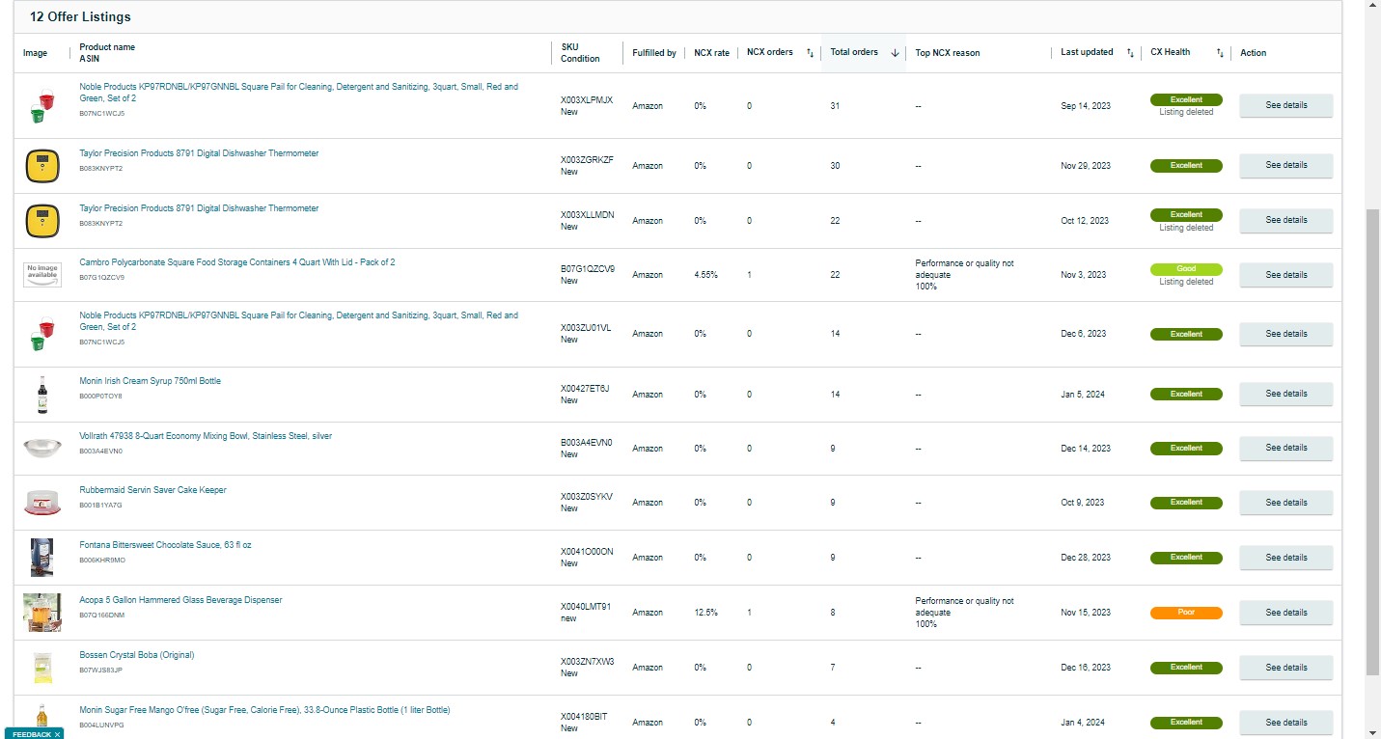
Task: Click the yellow thermometer thumbnail for SKU X003XLLMDN
Action: click(x=41, y=221)
